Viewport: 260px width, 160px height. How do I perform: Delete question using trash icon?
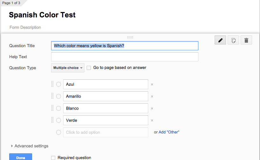246,40
